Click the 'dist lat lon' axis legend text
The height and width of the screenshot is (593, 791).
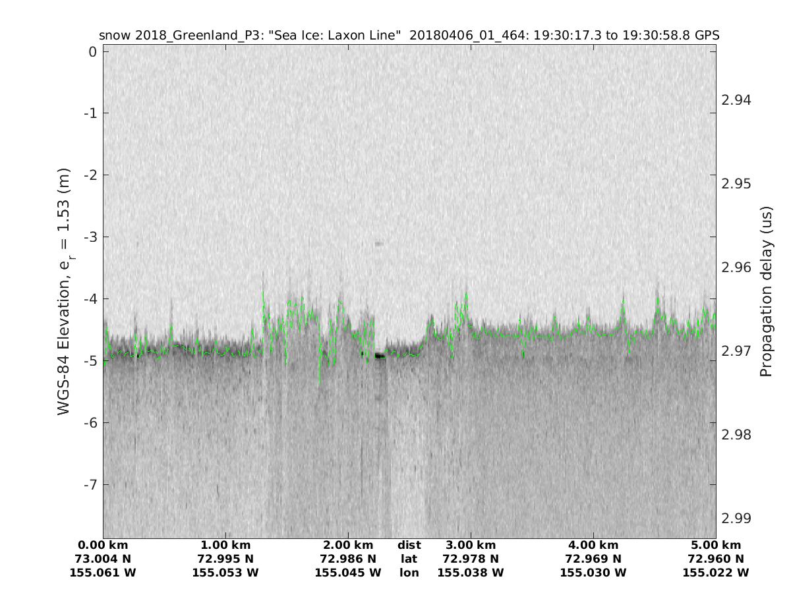(409, 559)
